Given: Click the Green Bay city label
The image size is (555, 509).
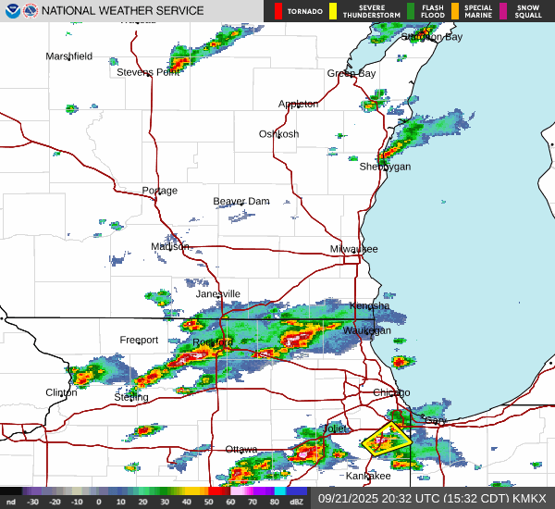Looking at the screenshot, I should pyautogui.click(x=351, y=73).
